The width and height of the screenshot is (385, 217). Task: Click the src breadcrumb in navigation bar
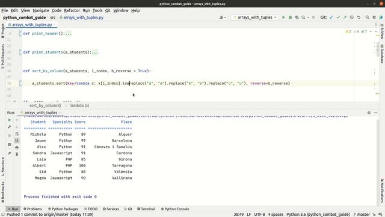pos(52,17)
